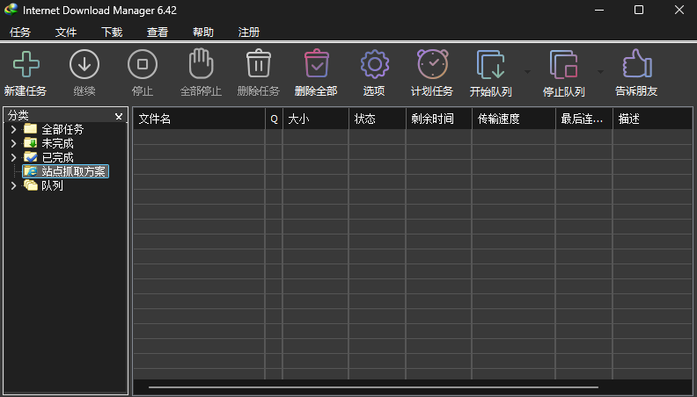The width and height of the screenshot is (697, 397).
Task: Open the 文件 menu
Action: point(66,32)
